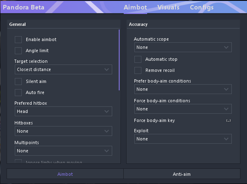Expand the Prefer body-aim conditions dropdown
Viewport: 247px width, 184px height.
click(183, 89)
